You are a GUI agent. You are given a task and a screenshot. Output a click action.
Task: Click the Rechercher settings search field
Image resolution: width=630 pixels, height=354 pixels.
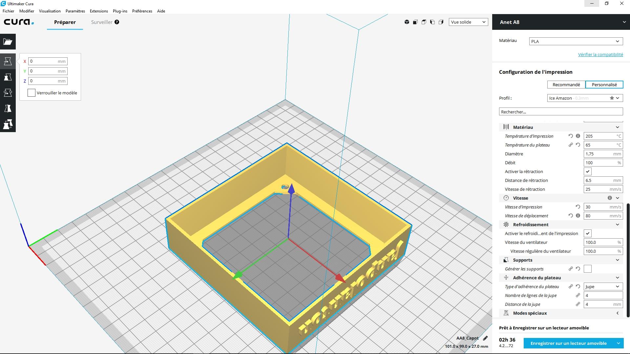[x=561, y=112]
